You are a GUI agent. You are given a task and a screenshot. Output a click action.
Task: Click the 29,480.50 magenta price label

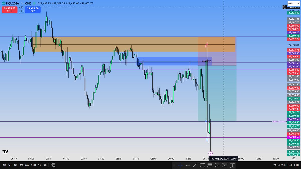[x=294, y=137]
